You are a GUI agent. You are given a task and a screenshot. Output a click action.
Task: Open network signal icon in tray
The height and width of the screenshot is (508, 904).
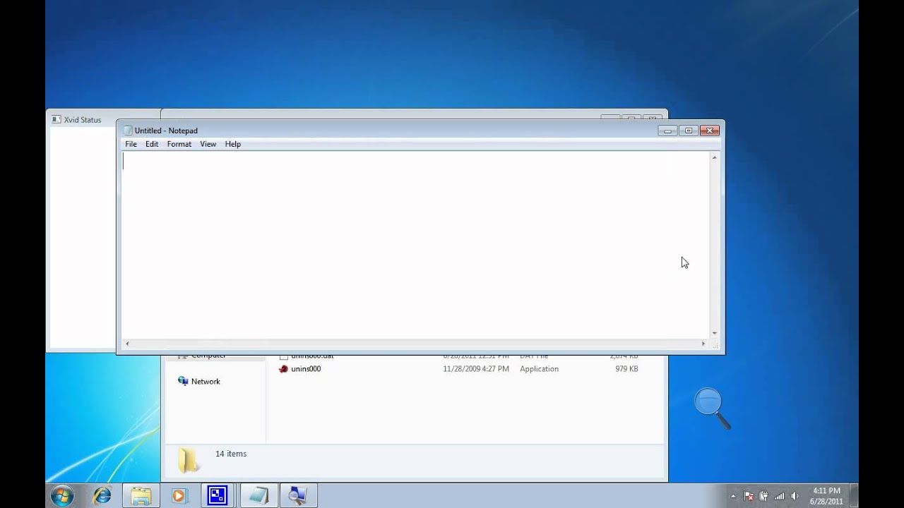[779, 496]
